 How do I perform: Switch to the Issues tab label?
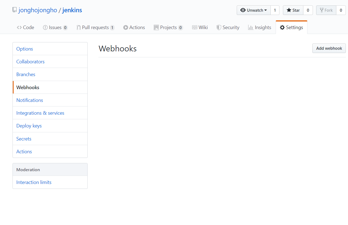click(55, 27)
